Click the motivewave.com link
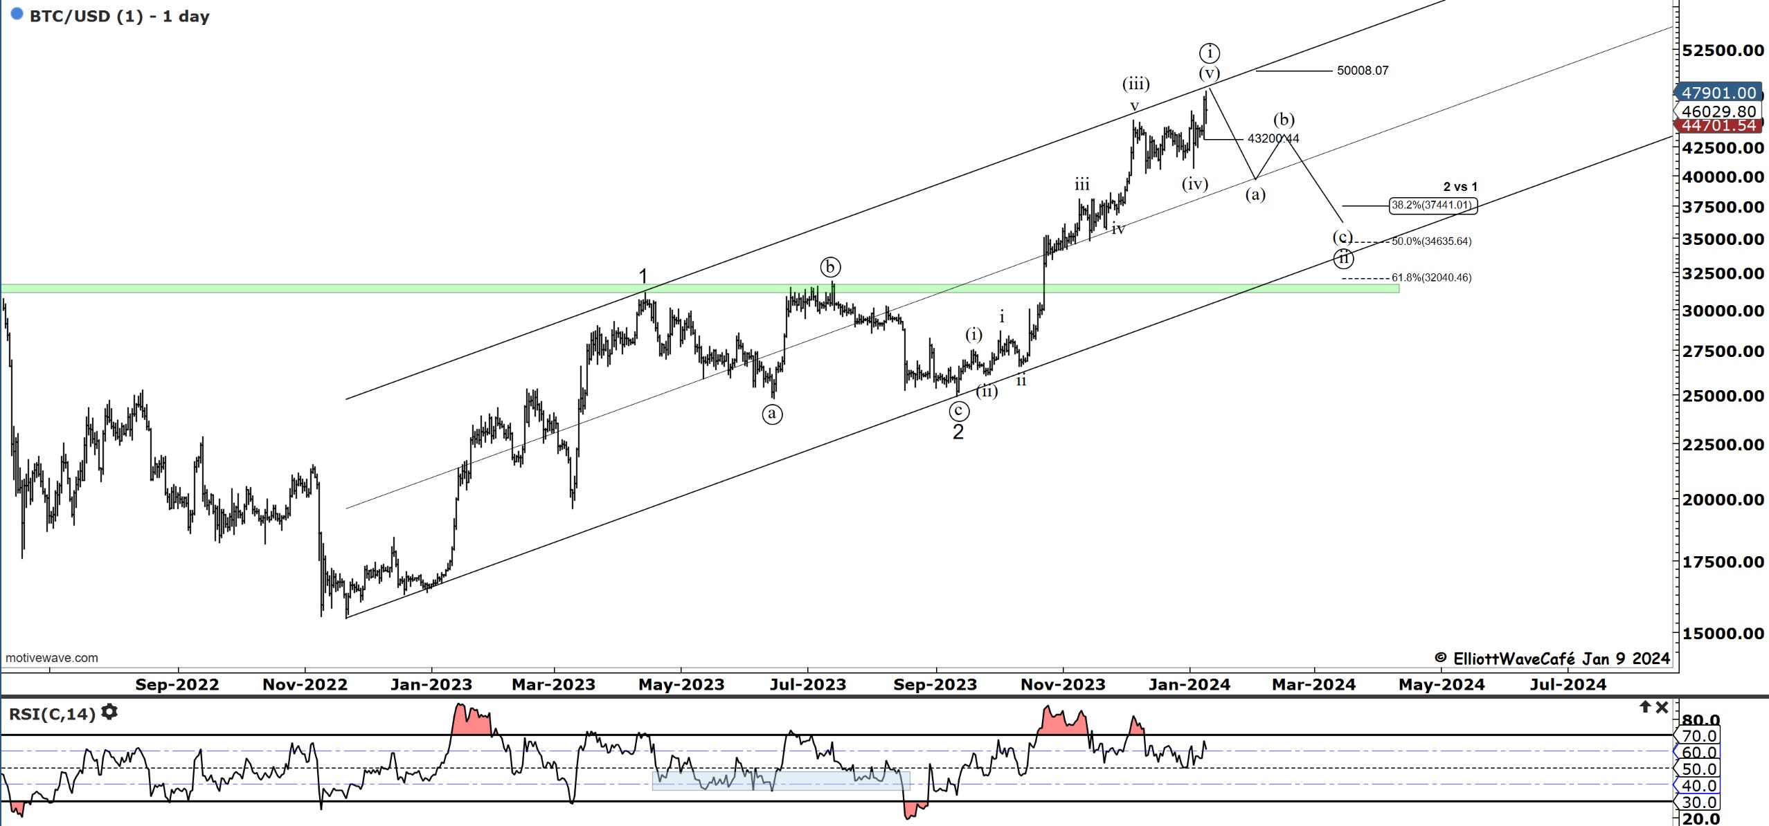This screenshot has width=1769, height=826. coord(52,658)
